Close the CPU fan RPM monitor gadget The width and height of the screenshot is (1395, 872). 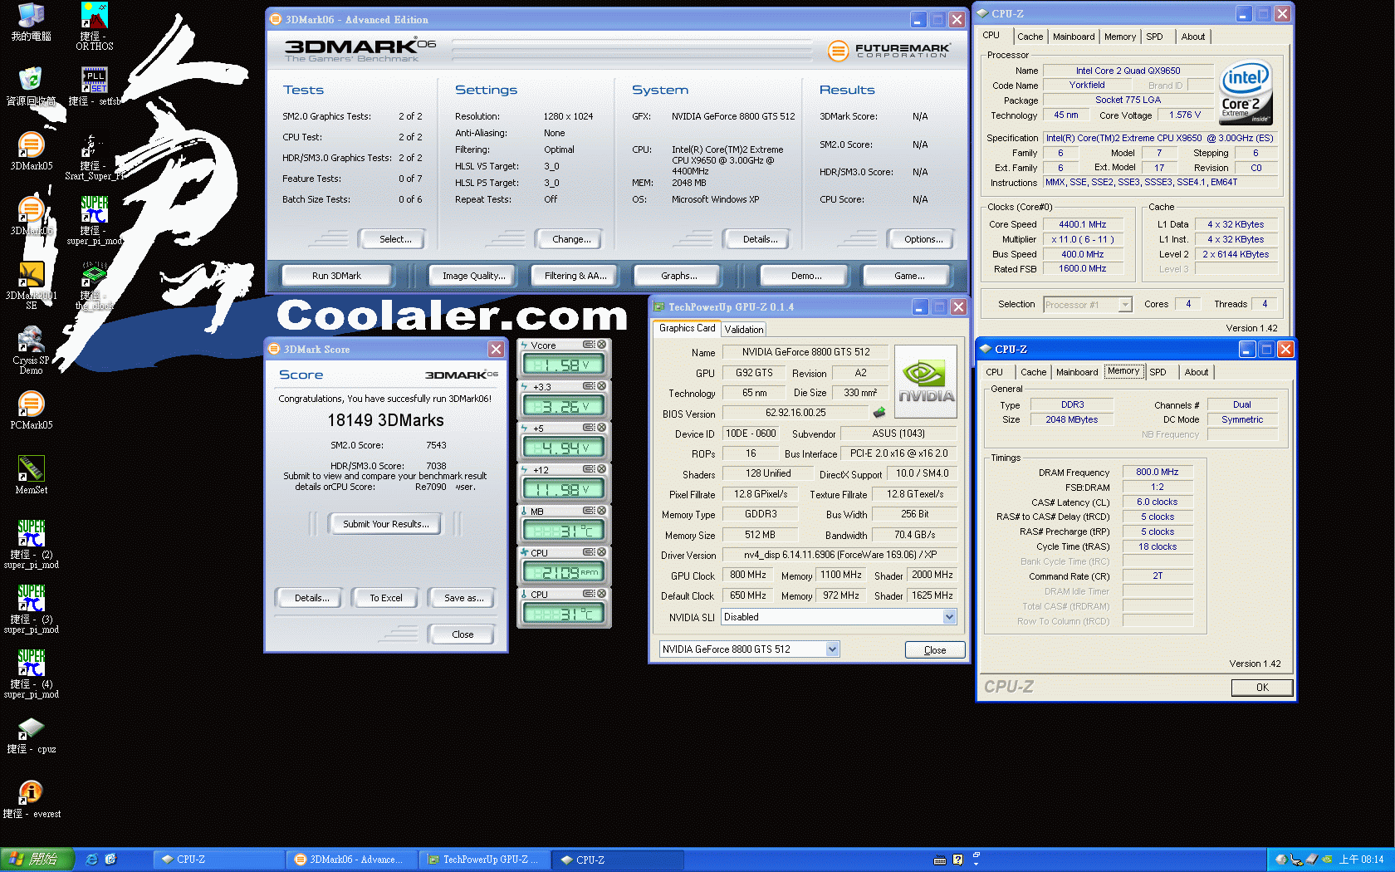pos(601,552)
